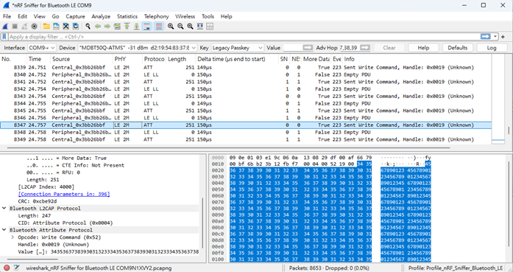Open the display filter history dropdown
Viewport: 513px width, 272px height.
tap(495, 37)
